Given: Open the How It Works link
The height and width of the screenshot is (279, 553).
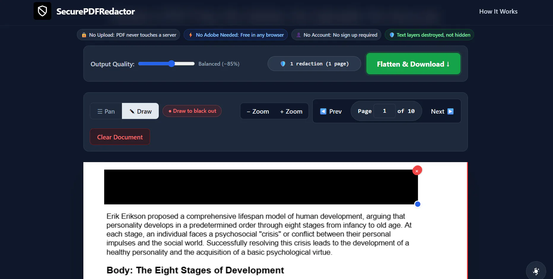Looking at the screenshot, I should click(x=498, y=12).
